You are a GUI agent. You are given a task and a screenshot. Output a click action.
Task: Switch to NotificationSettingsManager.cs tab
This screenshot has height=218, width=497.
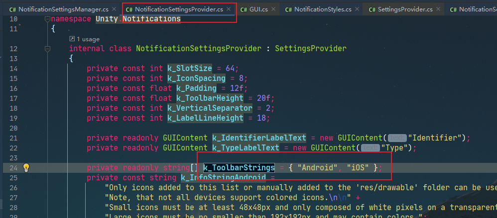tap(63, 9)
